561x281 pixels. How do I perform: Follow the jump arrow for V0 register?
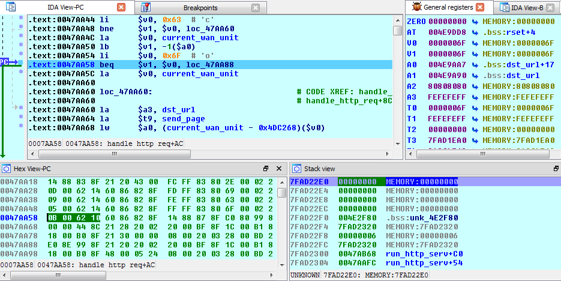475,43
